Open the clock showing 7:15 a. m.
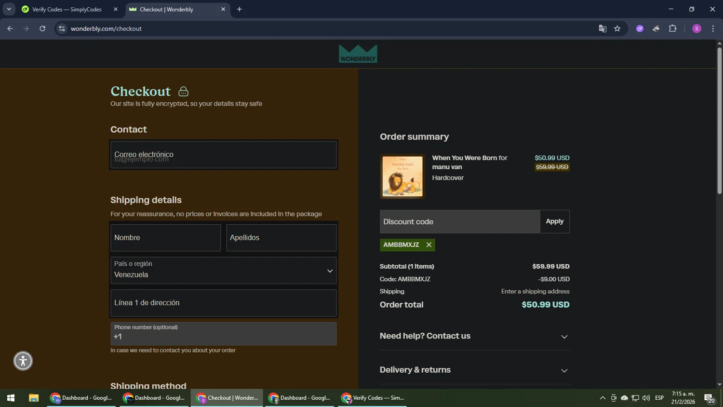The height and width of the screenshot is (407, 723). coord(683,398)
